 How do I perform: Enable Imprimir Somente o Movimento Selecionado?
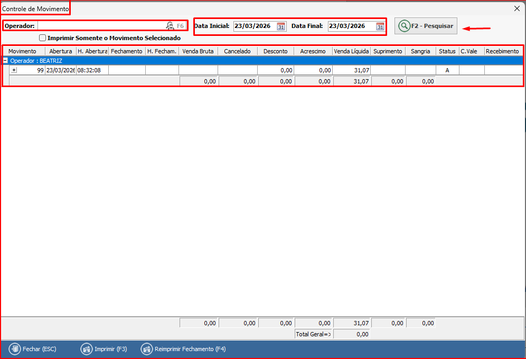(43, 38)
